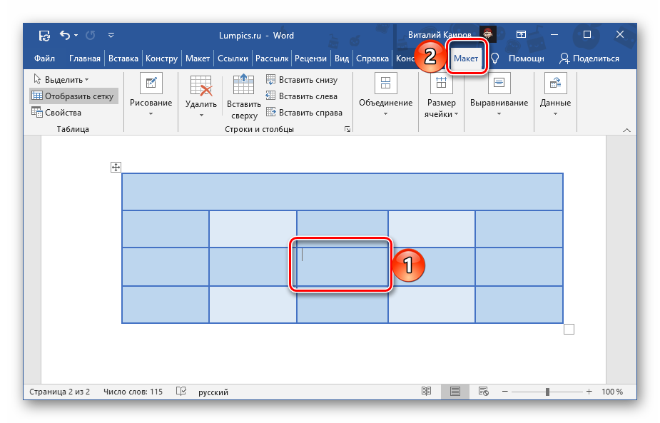
Task: Open the Вставка (Insert) ribbon tab
Action: tap(123, 58)
